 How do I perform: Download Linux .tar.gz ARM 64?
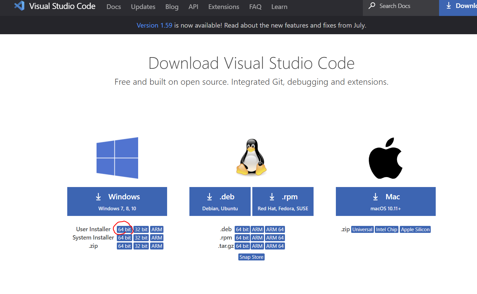click(x=275, y=246)
